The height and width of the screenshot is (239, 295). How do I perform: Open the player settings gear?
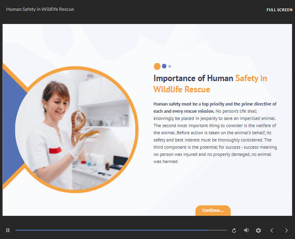tap(258, 231)
